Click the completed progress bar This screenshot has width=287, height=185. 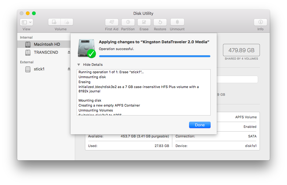click(155, 56)
